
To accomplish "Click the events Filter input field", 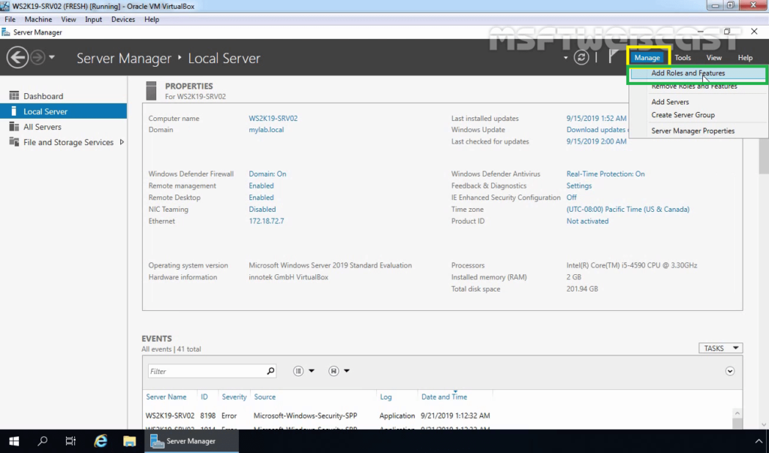I will [207, 371].
